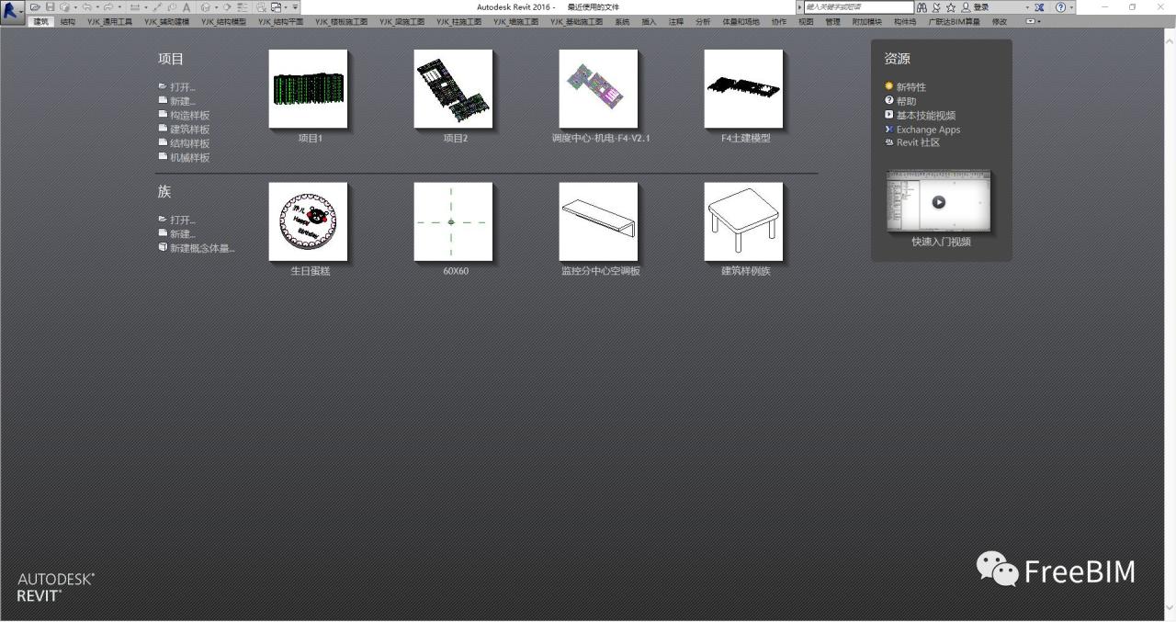The image size is (1176, 622).
Task: Click the search binoculars icon in InfoCenter
Action: [x=923, y=7]
